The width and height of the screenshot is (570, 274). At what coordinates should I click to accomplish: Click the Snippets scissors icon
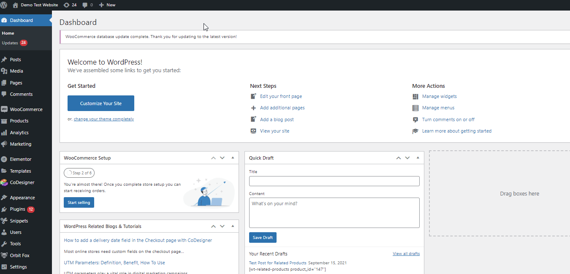click(x=4, y=221)
